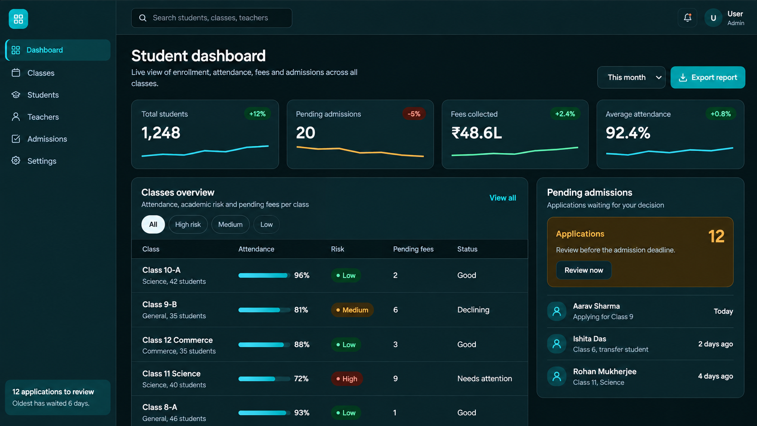Click Ishita Das's avatar icon
This screenshot has width=757, height=426.
(x=556, y=344)
